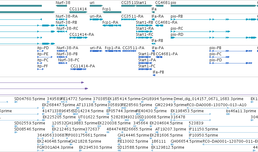Click transcript IFa-RB label

point(157,41)
